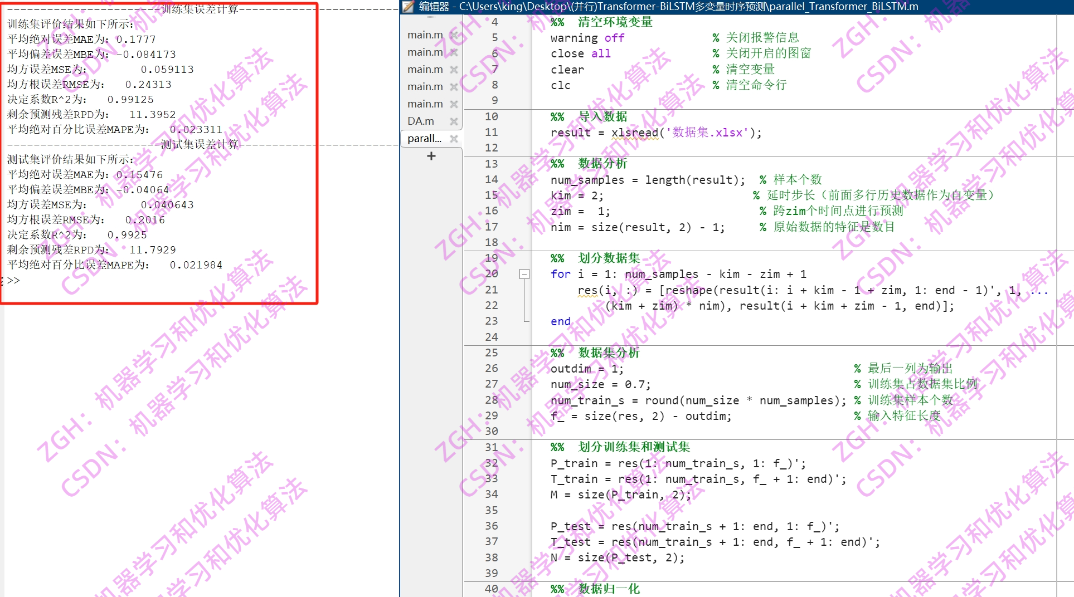Select the '数据集.xlsx' string in the code
This screenshot has height=597, width=1074.
click(x=703, y=133)
